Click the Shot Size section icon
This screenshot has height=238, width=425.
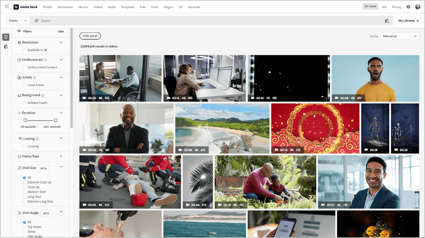coord(20,168)
